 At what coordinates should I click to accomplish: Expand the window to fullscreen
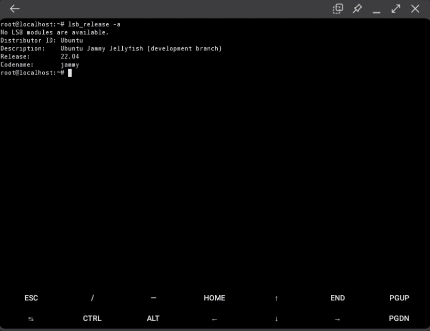pyautogui.click(x=396, y=9)
